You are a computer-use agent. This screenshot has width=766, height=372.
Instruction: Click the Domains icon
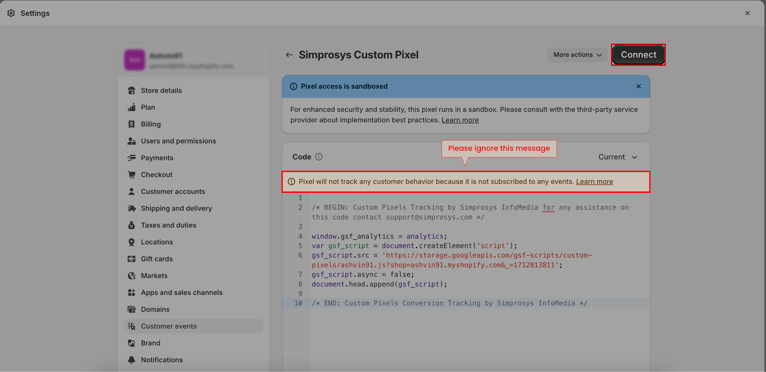point(132,309)
